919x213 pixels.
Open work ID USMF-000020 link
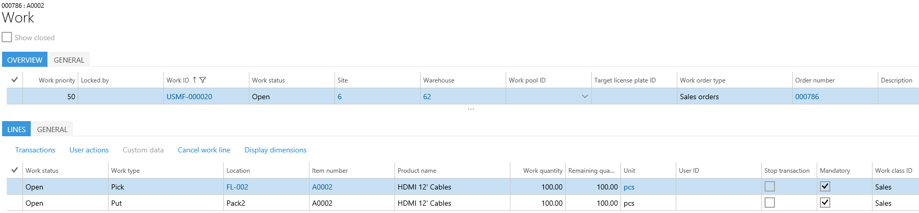[189, 97]
